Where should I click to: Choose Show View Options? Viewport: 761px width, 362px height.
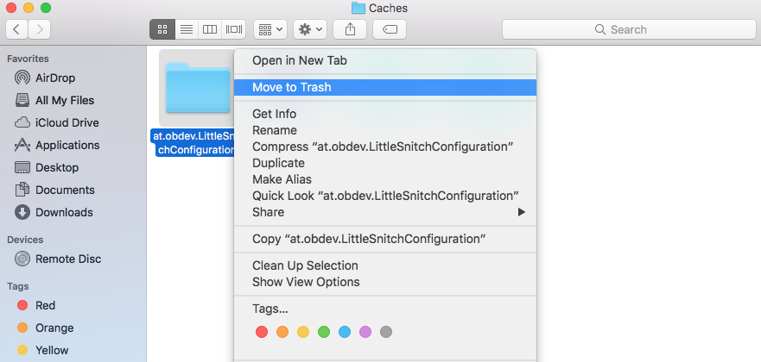pyautogui.click(x=385, y=282)
